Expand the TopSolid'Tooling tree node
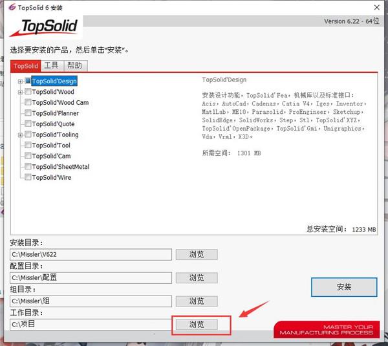This screenshot has width=388, height=346. (20, 135)
